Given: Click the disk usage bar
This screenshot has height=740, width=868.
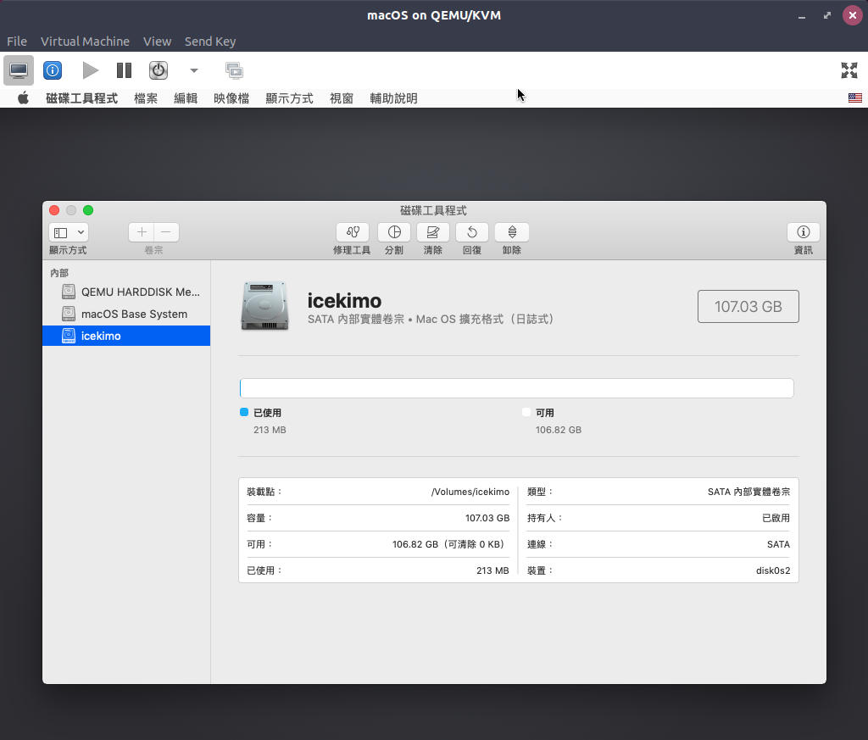Looking at the screenshot, I should coord(516,388).
